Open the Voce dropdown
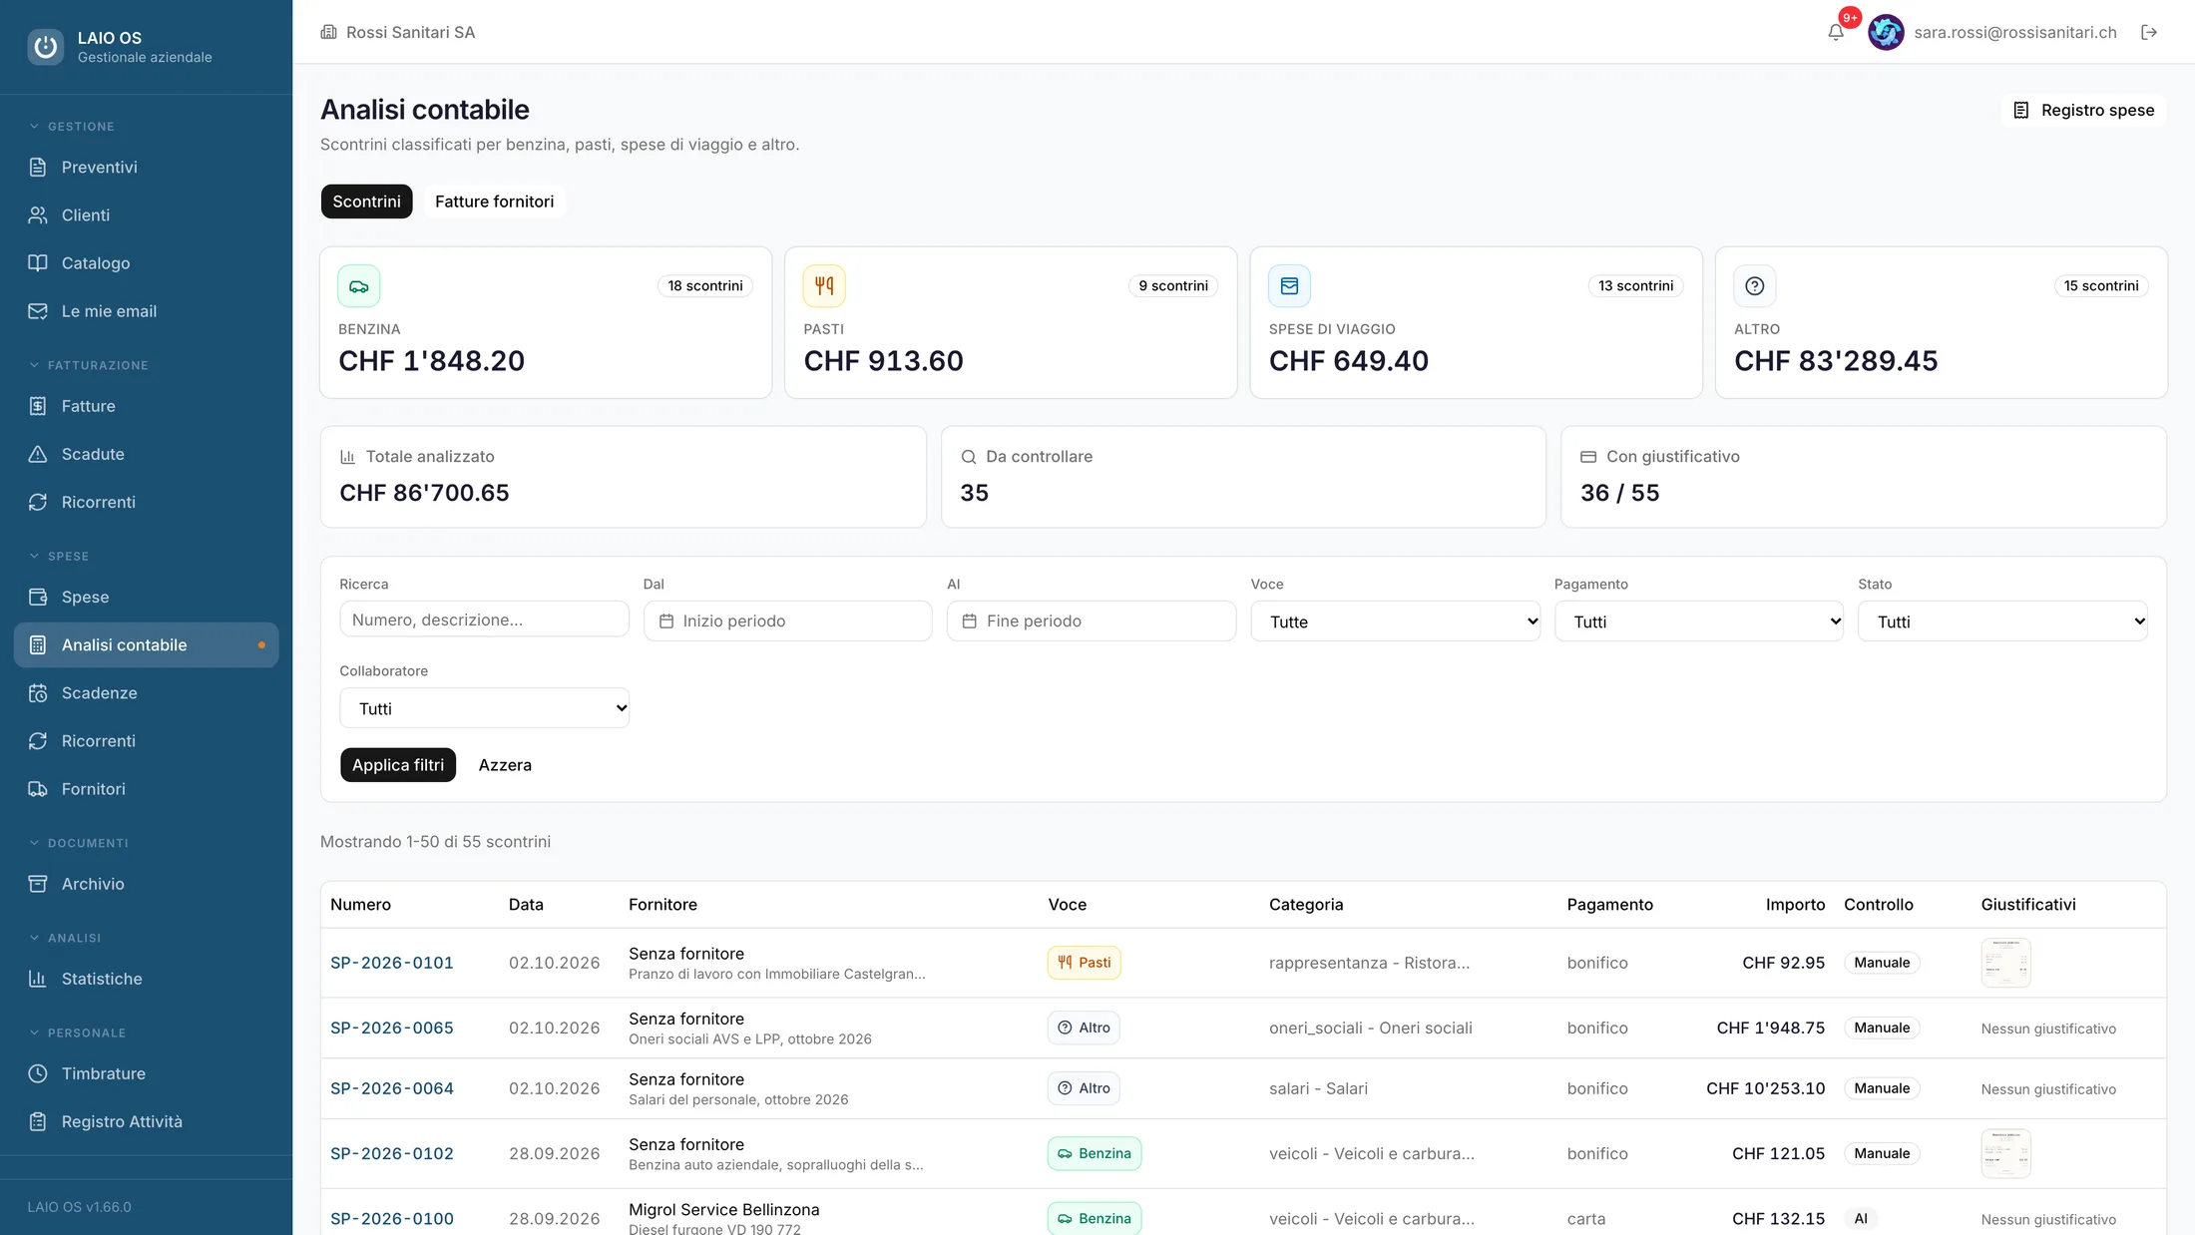 coord(1395,621)
